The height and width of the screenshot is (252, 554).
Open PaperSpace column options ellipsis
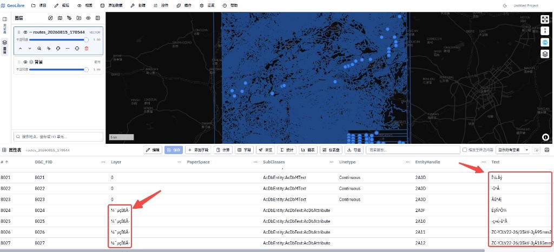click(255, 162)
